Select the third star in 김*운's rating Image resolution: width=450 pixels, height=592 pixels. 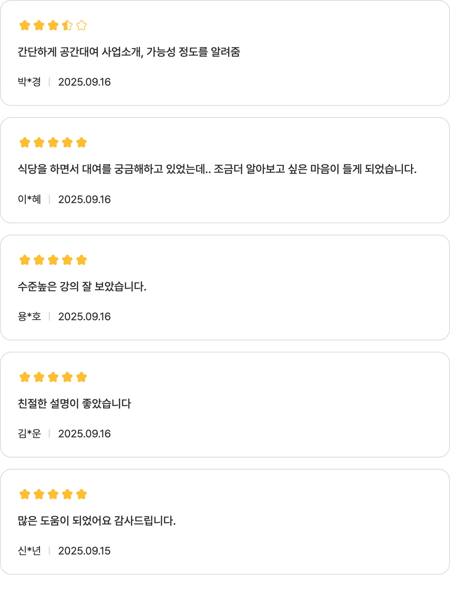point(53,377)
